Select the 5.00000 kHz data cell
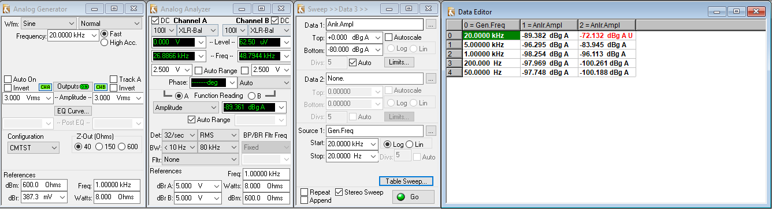772x209 pixels. 491,44
